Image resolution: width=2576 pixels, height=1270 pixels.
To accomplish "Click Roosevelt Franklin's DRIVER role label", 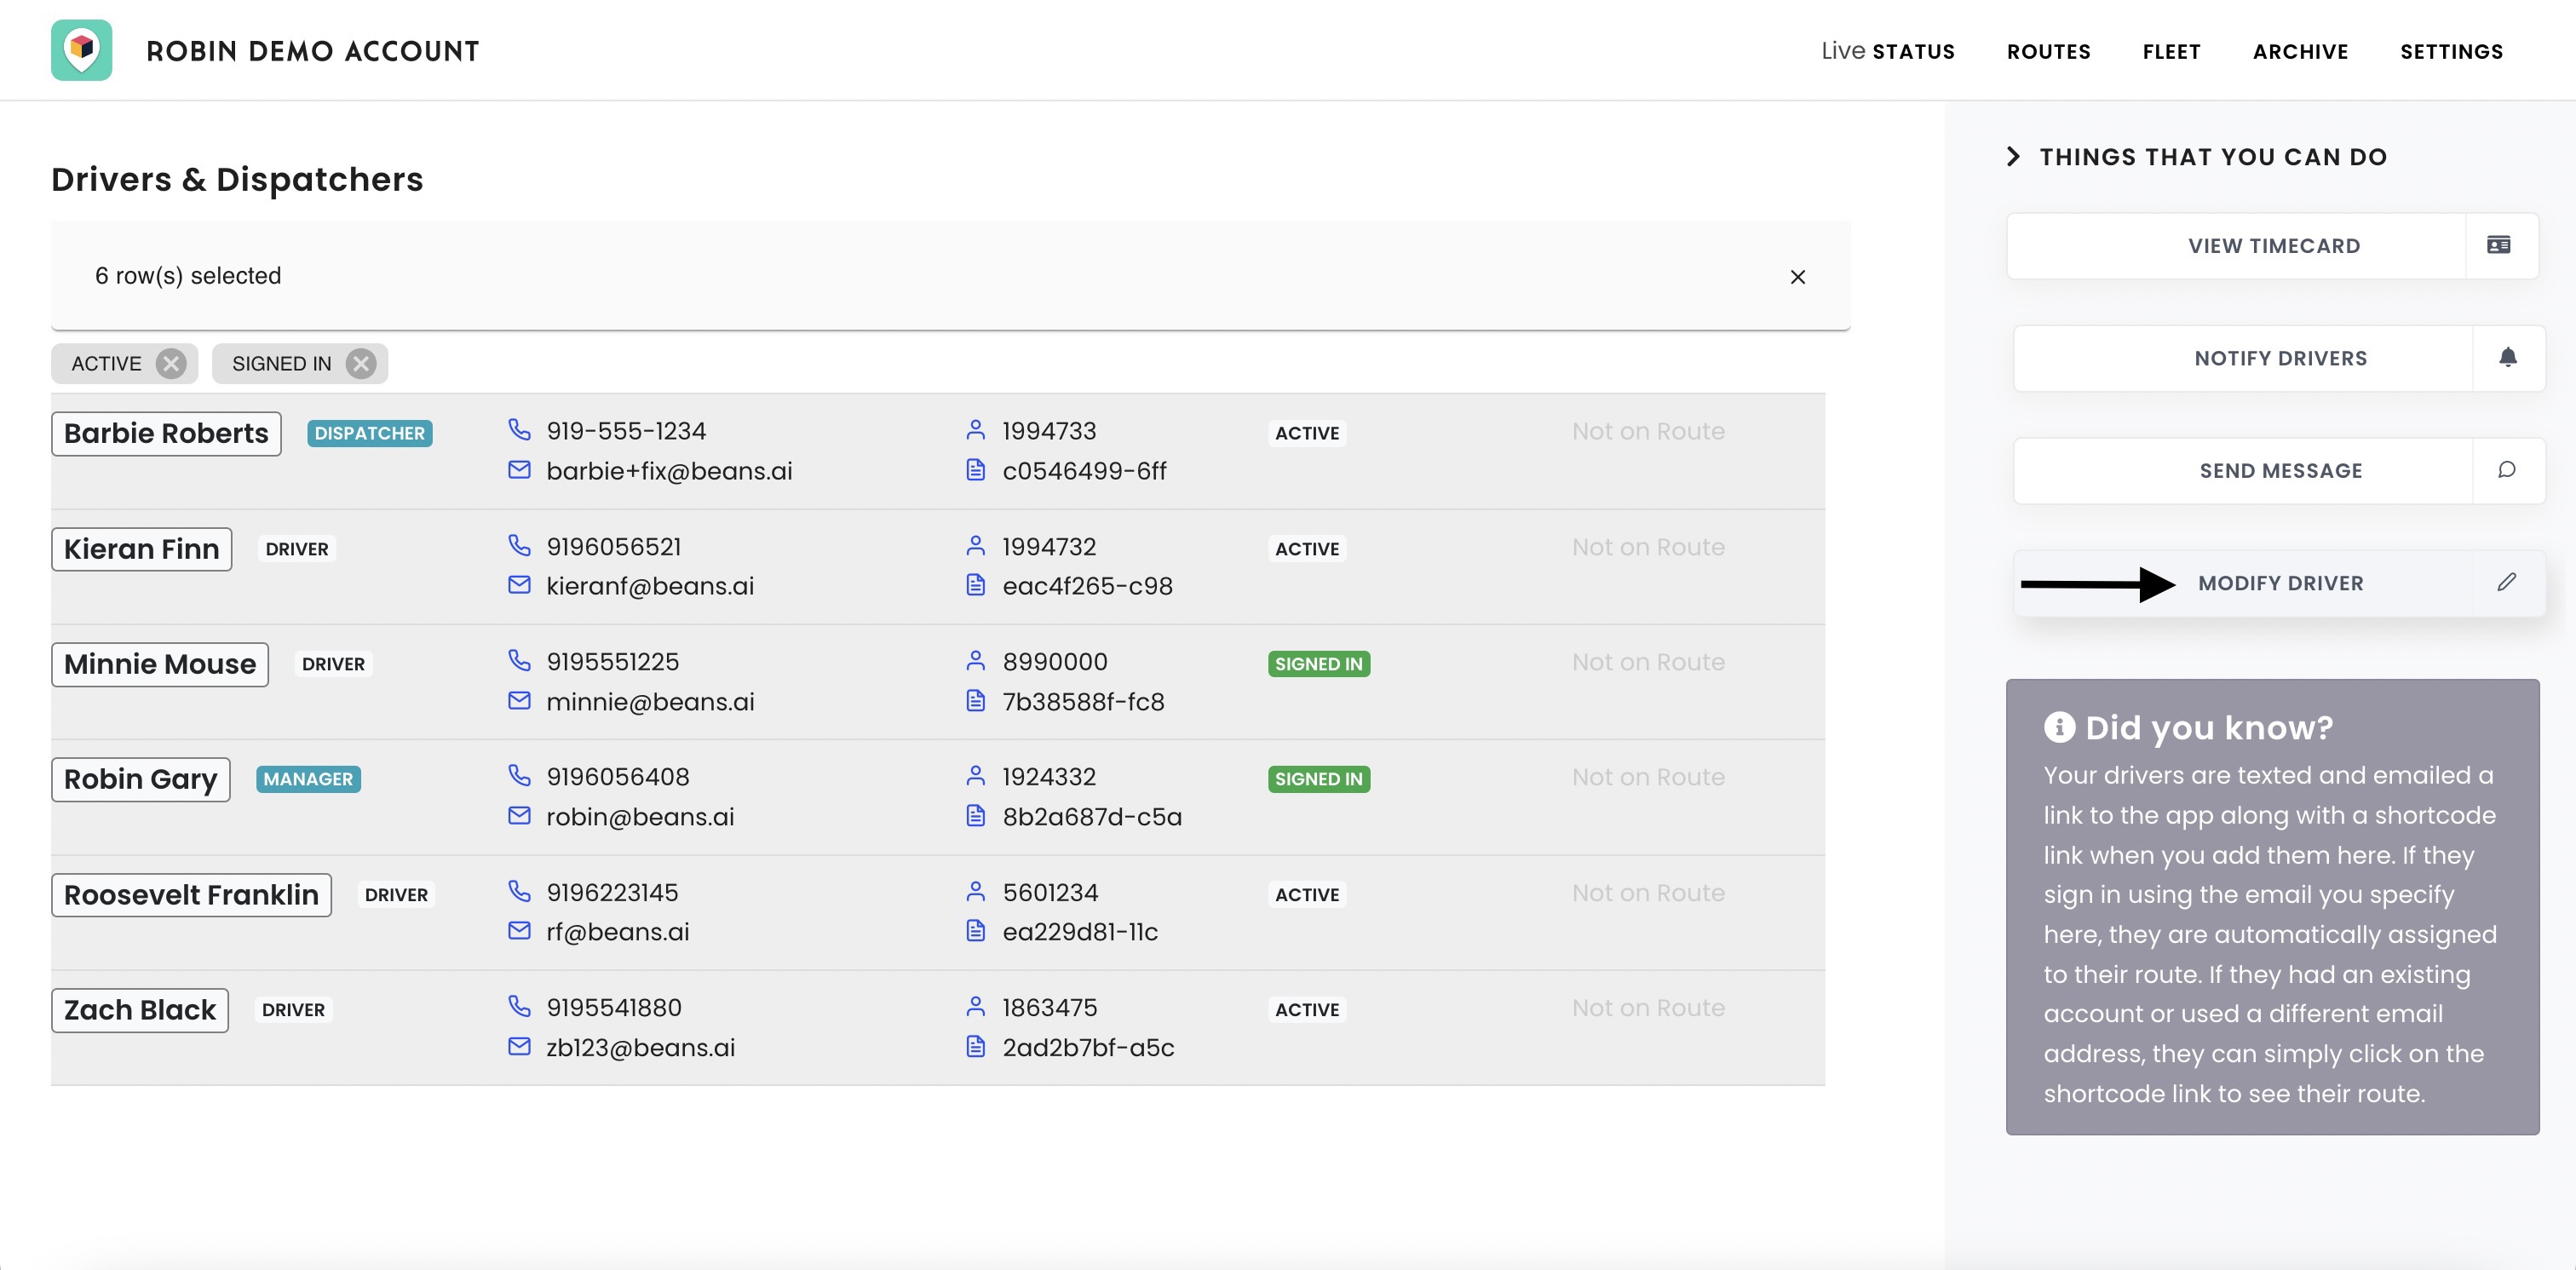I will (x=396, y=895).
